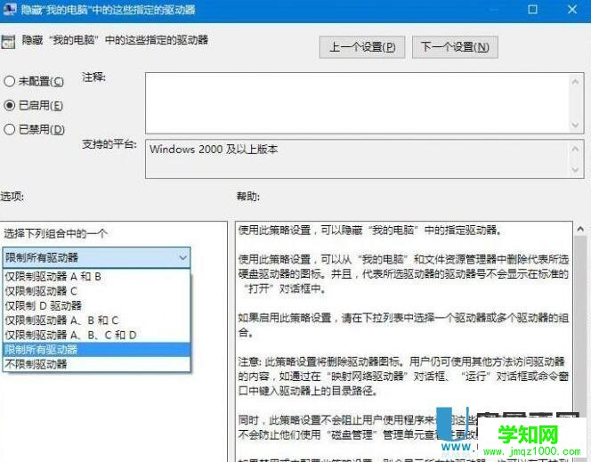Viewport: 591px width, 462px height.
Task: Click inside the 注释 comment text box
Action: (x=357, y=103)
